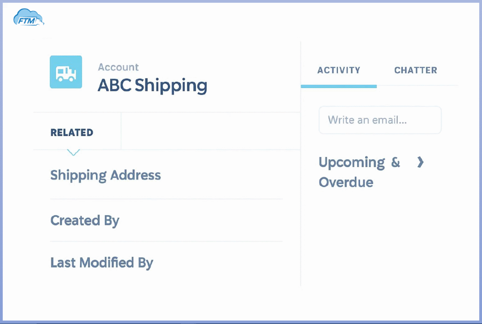Collapse the chevron under the RELATED tab
This screenshot has height=324, width=482.
73,152
